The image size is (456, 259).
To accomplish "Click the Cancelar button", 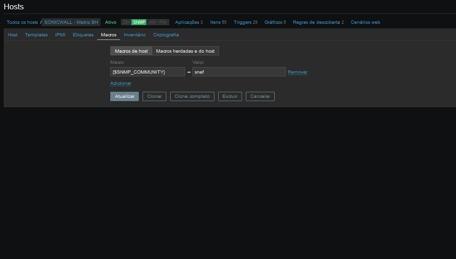I will point(260,96).
